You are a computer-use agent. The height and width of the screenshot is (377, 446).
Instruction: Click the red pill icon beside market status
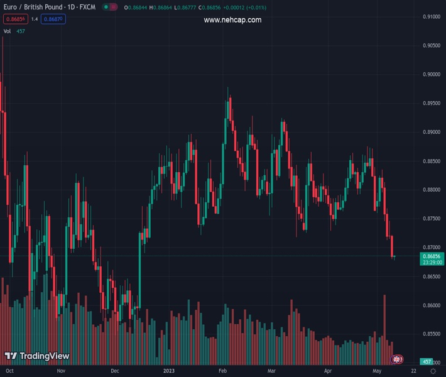pyautogui.click(x=114, y=8)
